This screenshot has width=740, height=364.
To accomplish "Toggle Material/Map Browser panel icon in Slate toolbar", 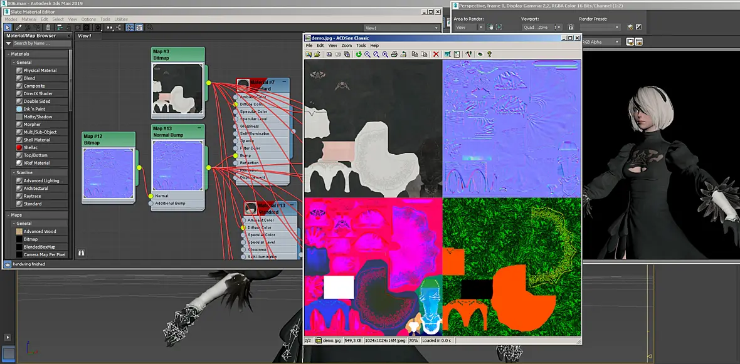I will [x=130, y=28].
